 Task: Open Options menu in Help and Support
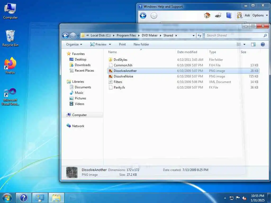[260, 15]
